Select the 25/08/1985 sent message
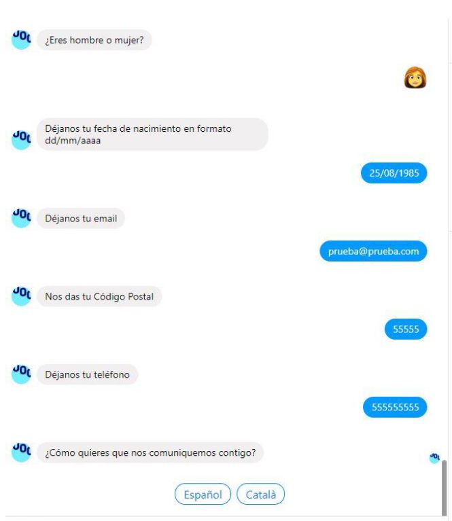Screen dimensions: 452x521 [x=394, y=173]
